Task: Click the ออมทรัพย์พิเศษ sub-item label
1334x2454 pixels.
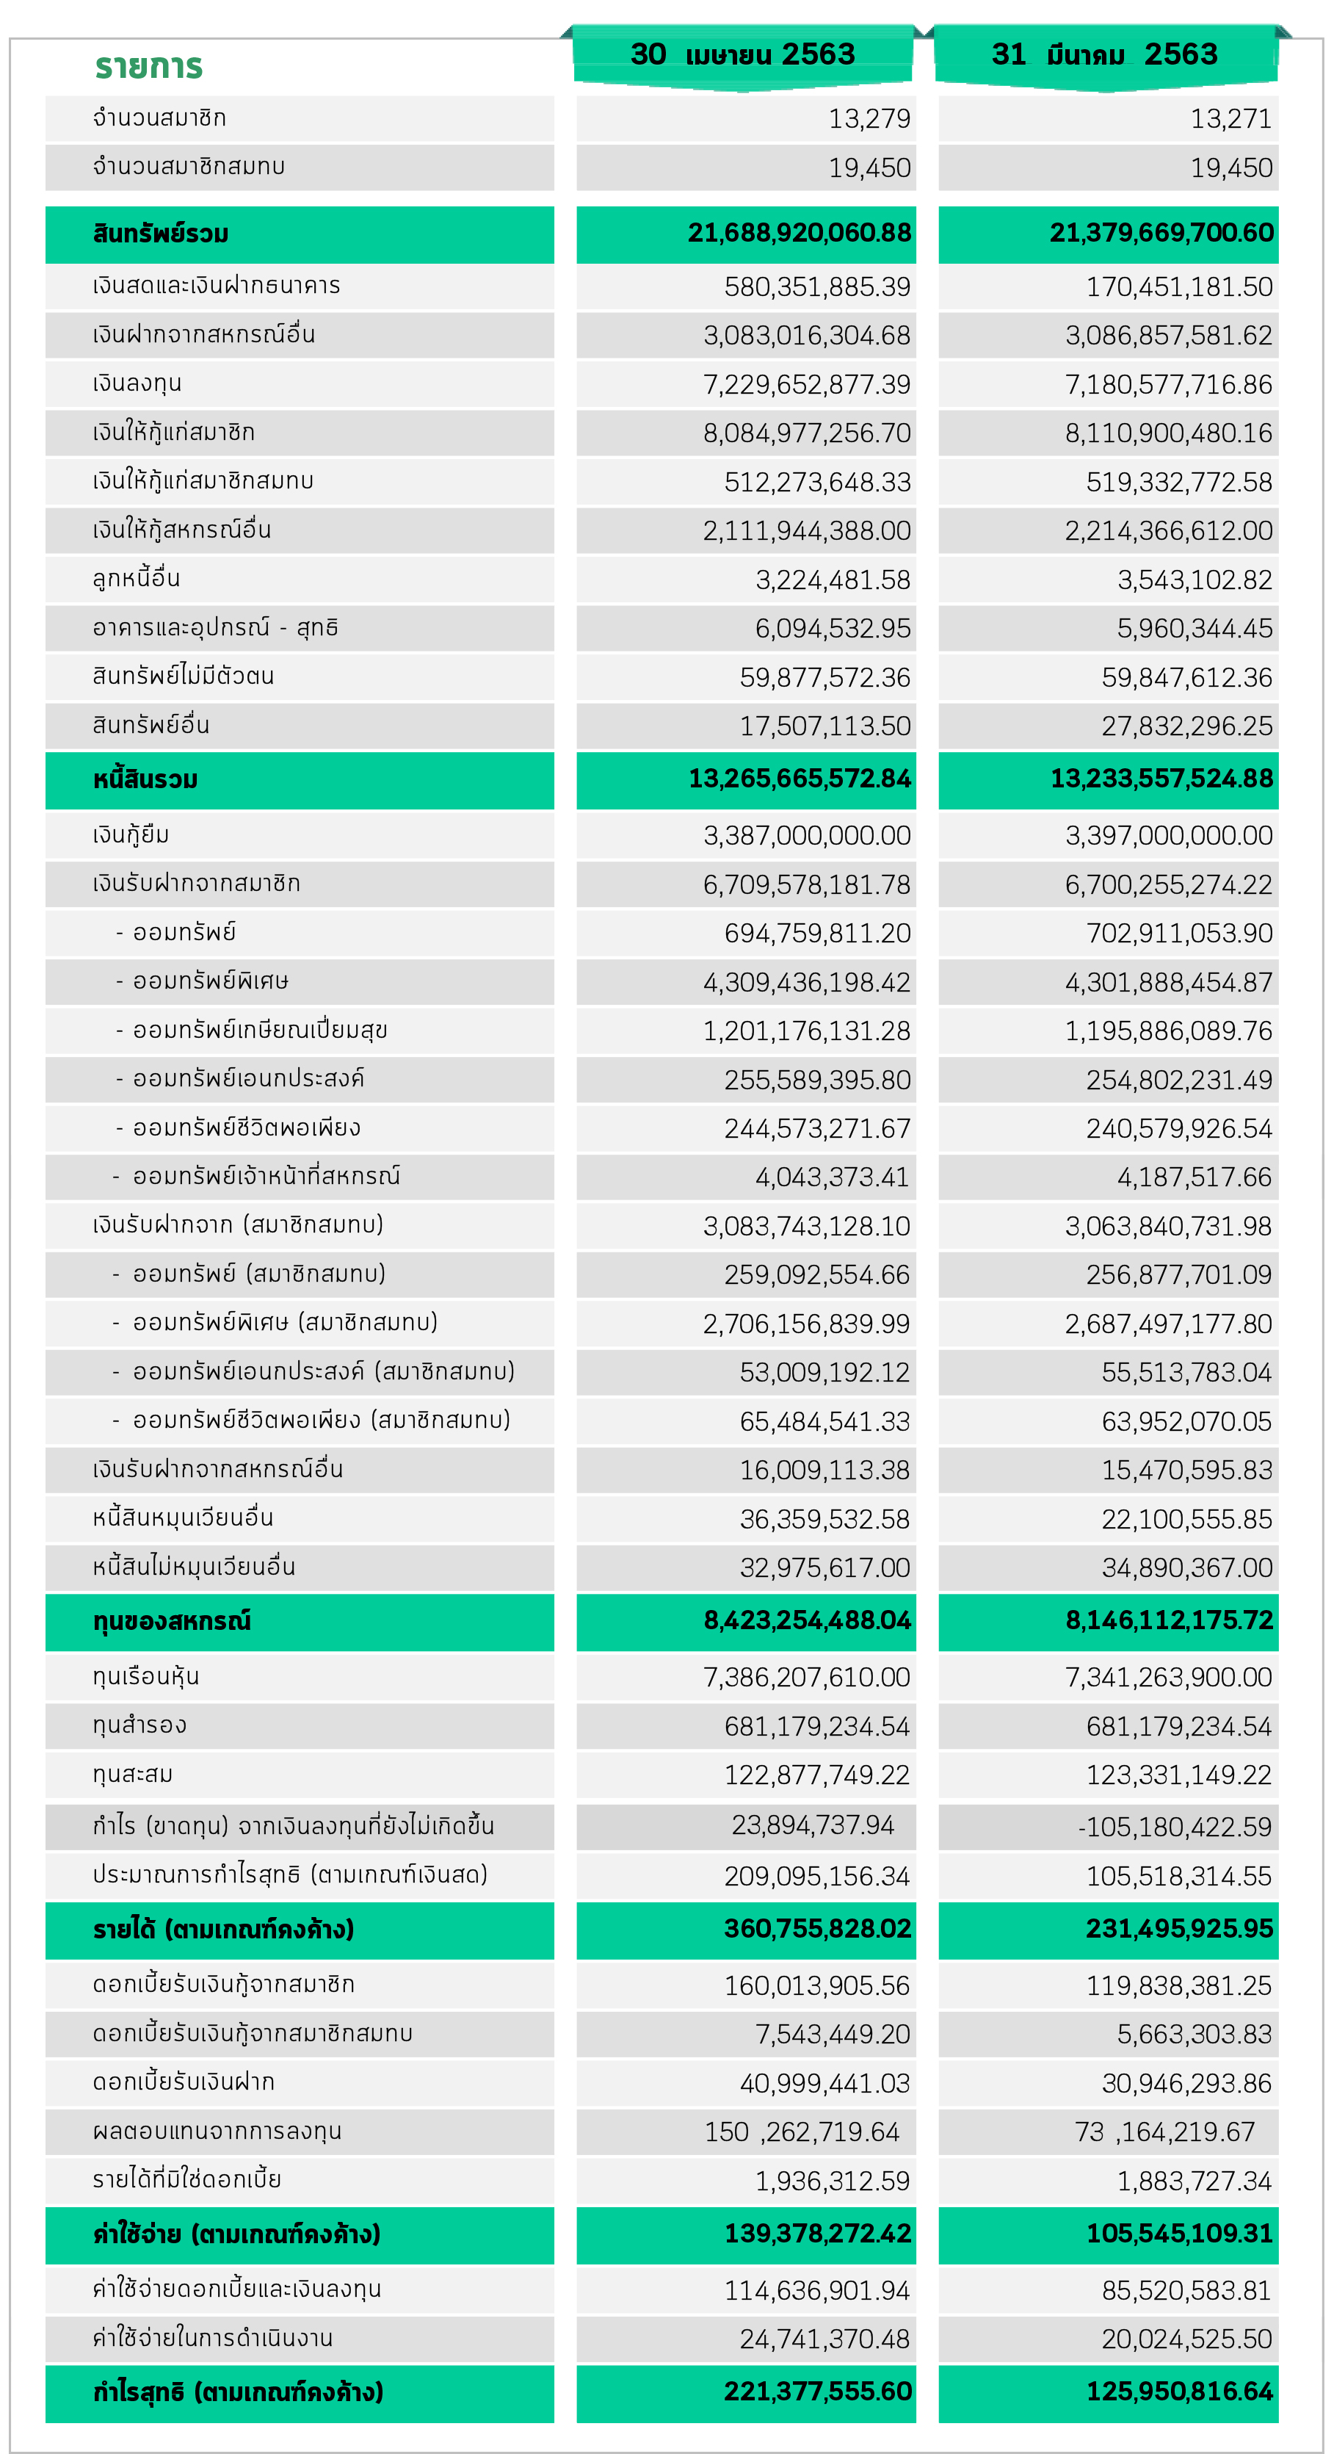Action: point(211,981)
